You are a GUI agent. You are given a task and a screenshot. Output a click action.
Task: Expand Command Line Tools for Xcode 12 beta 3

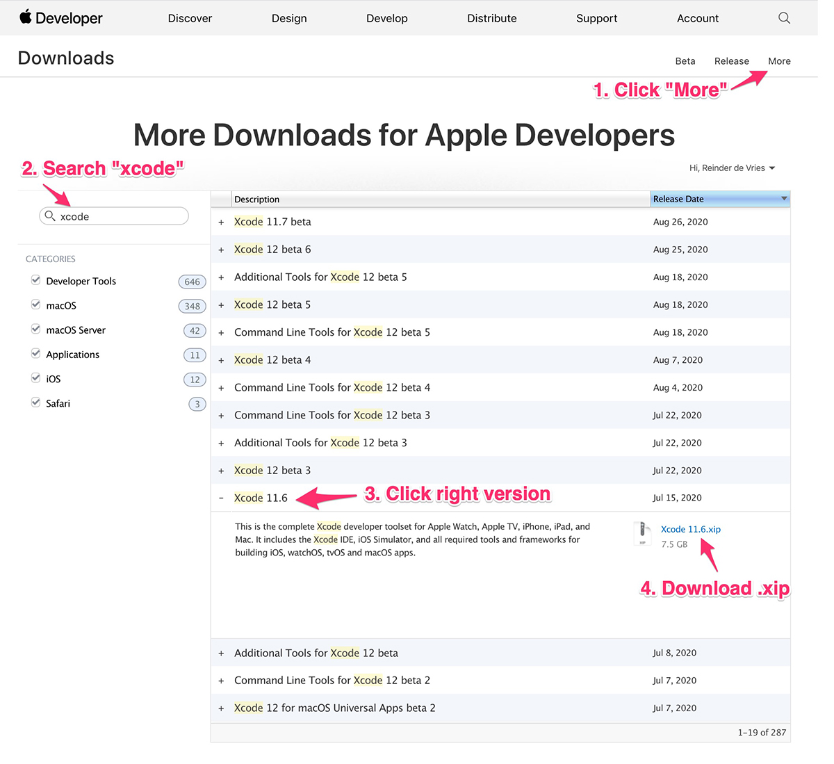click(221, 416)
